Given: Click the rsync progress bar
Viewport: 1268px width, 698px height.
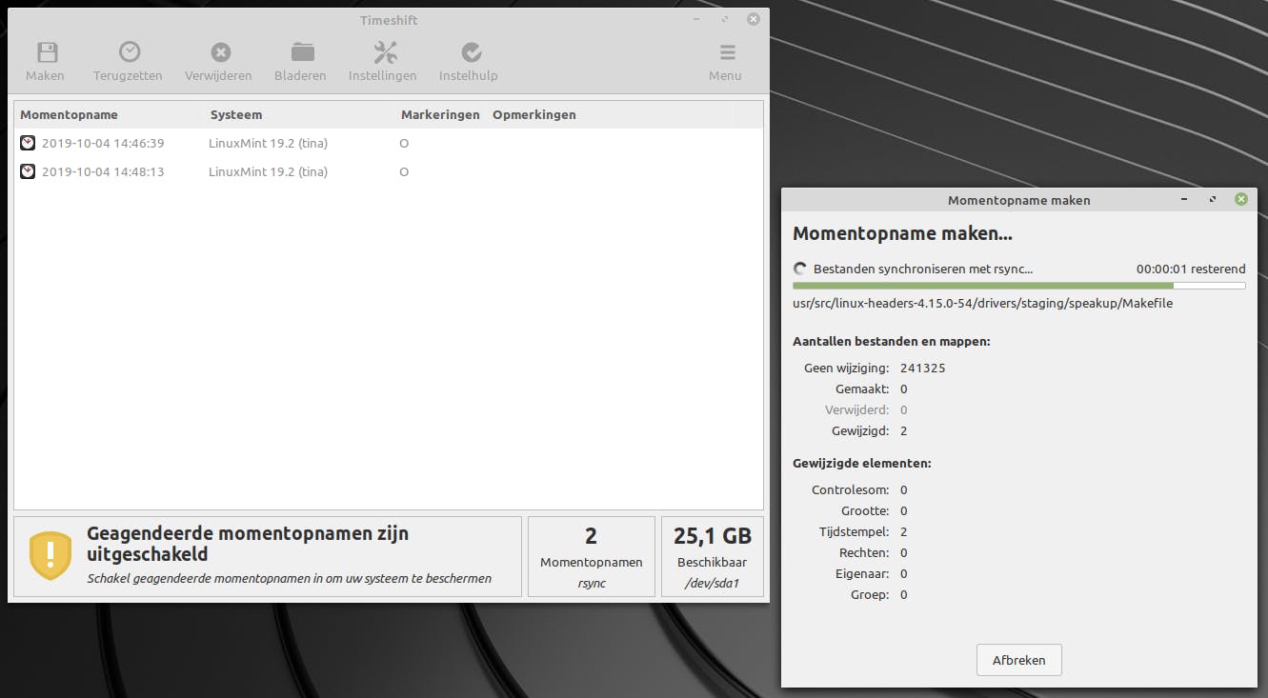Looking at the screenshot, I should point(1019,286).
